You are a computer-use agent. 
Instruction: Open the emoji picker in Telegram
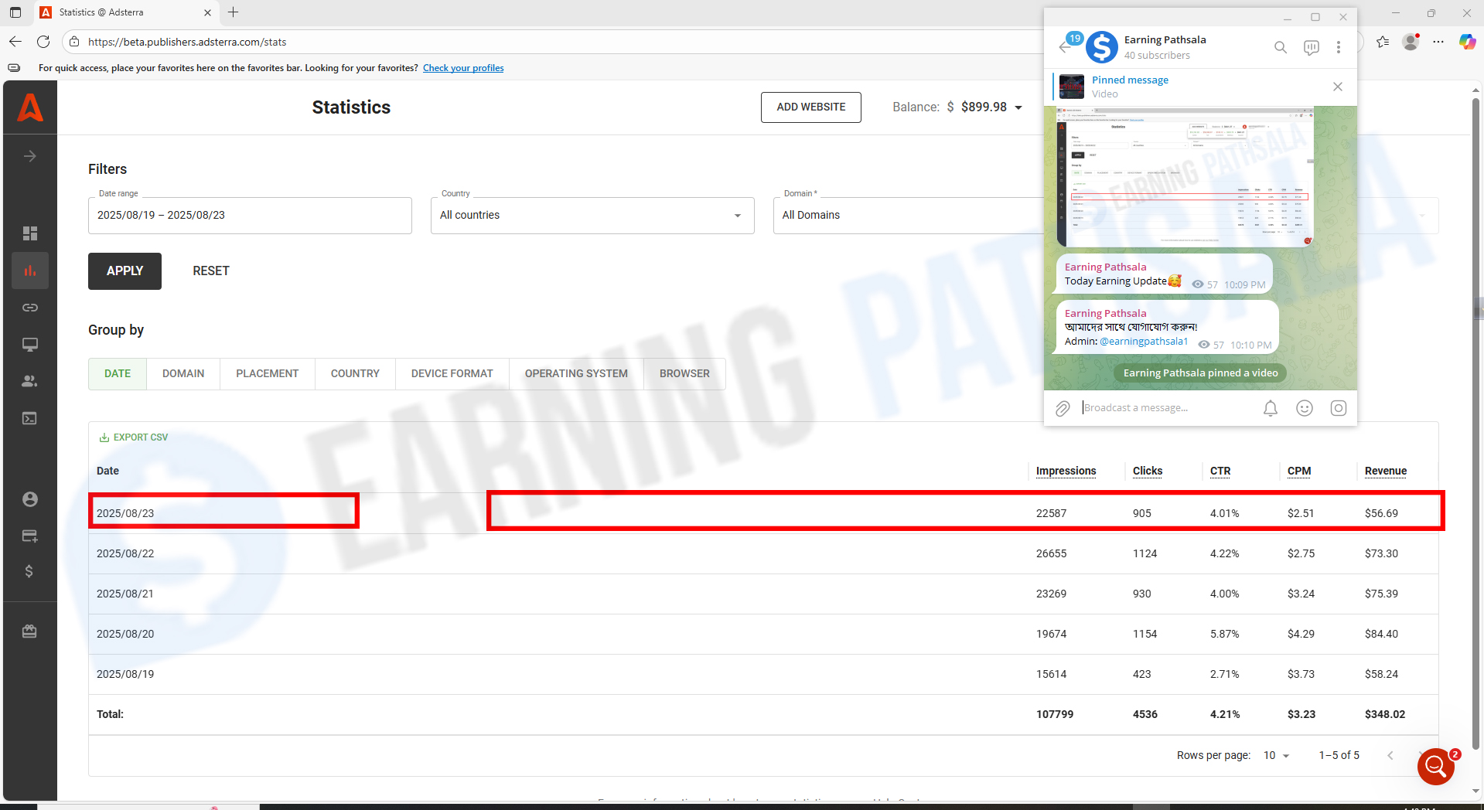pos(1304,408)
